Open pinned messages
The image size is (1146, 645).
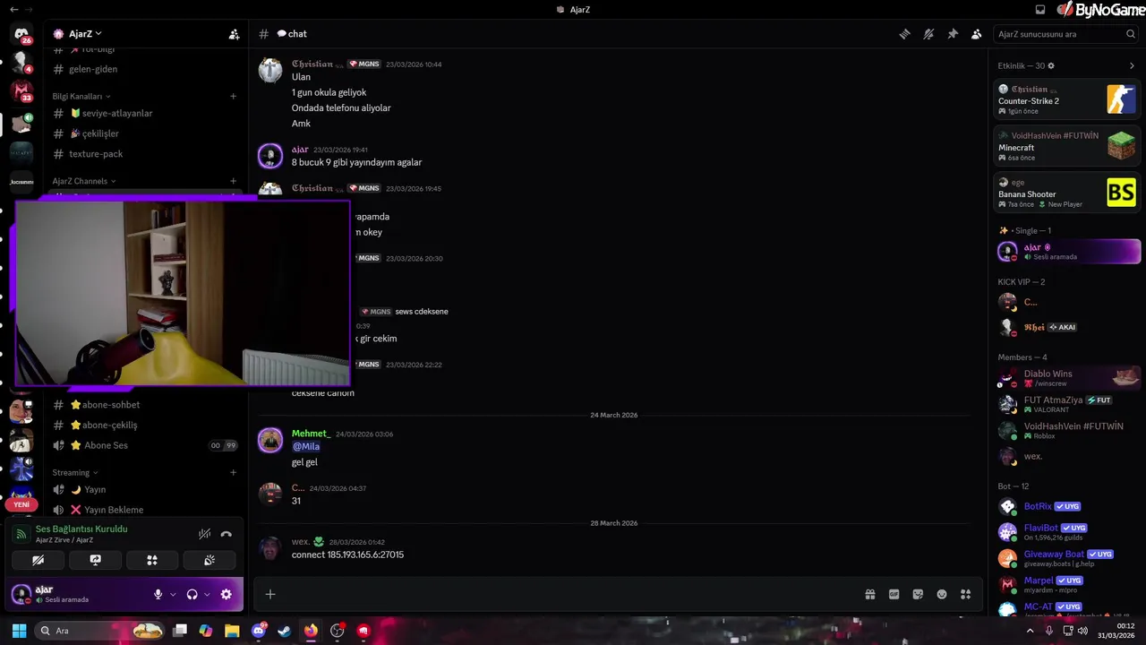(953, 34)
